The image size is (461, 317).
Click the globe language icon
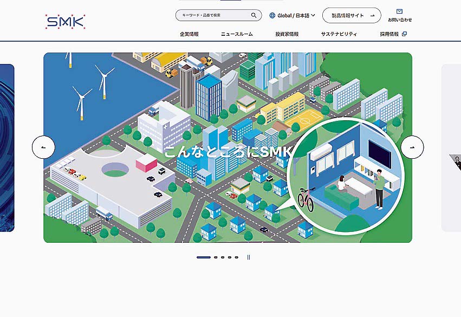click(x=272, y=15)
